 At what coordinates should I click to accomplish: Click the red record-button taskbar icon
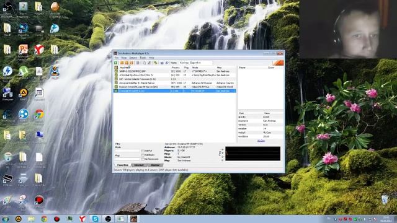56,219
